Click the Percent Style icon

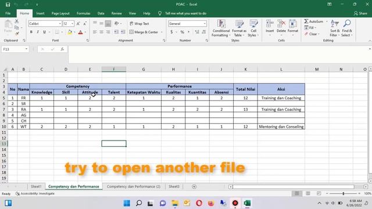[182, 32]
